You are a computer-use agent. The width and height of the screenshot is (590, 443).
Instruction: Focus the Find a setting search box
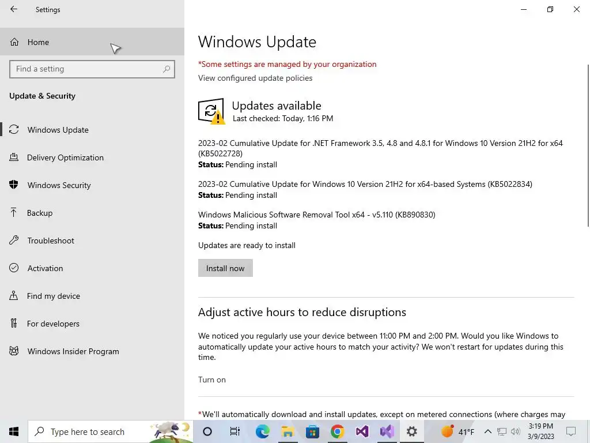point(92,69)
